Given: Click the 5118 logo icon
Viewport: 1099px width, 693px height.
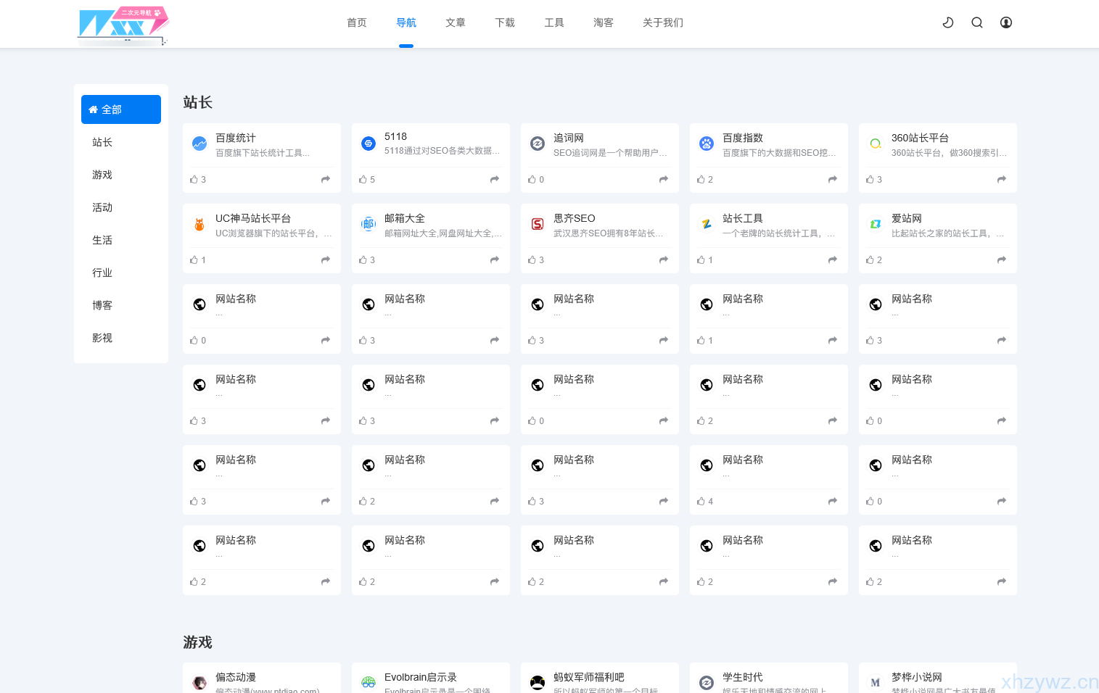Looking at the screenshot, I should click(369, 144).
